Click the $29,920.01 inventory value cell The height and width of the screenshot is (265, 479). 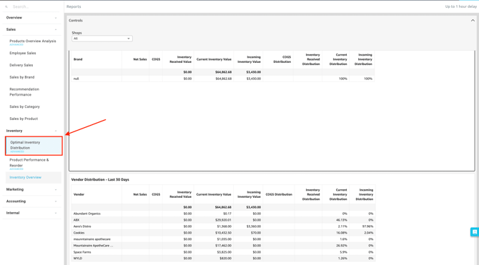tap(223, 220)
